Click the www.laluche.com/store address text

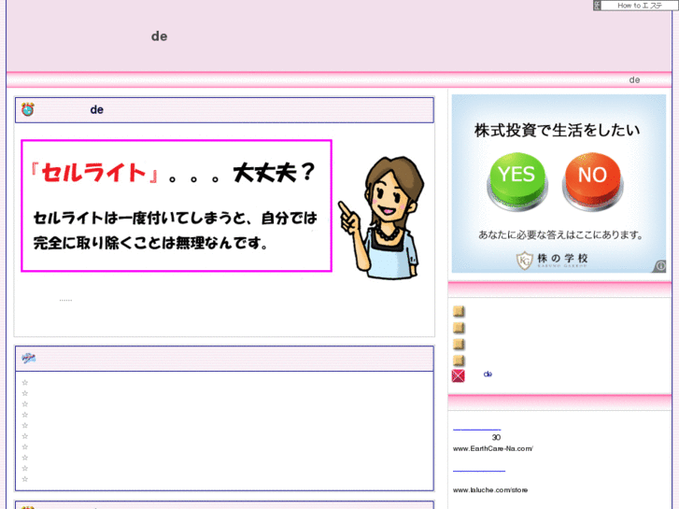click(490, 490)
